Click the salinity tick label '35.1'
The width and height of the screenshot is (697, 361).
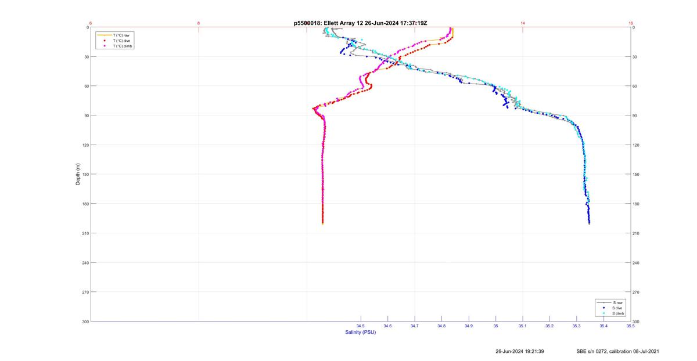click(x=523, y=326)
